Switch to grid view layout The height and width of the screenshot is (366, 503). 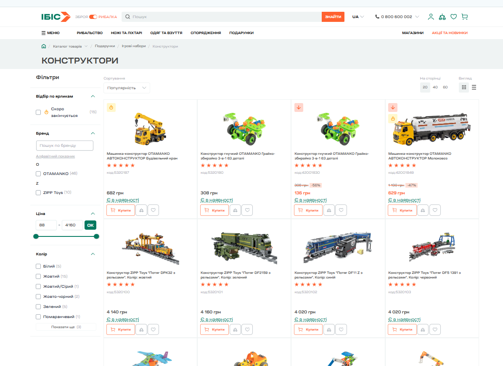point(464,87)
